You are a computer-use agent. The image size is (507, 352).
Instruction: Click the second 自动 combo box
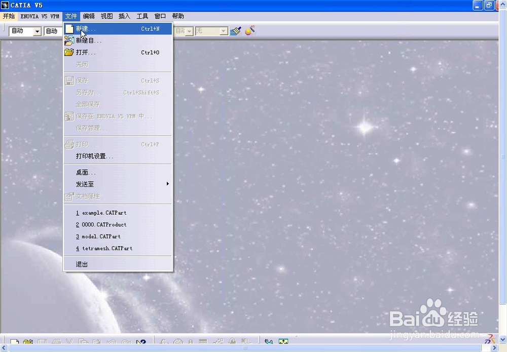[53, 31]
